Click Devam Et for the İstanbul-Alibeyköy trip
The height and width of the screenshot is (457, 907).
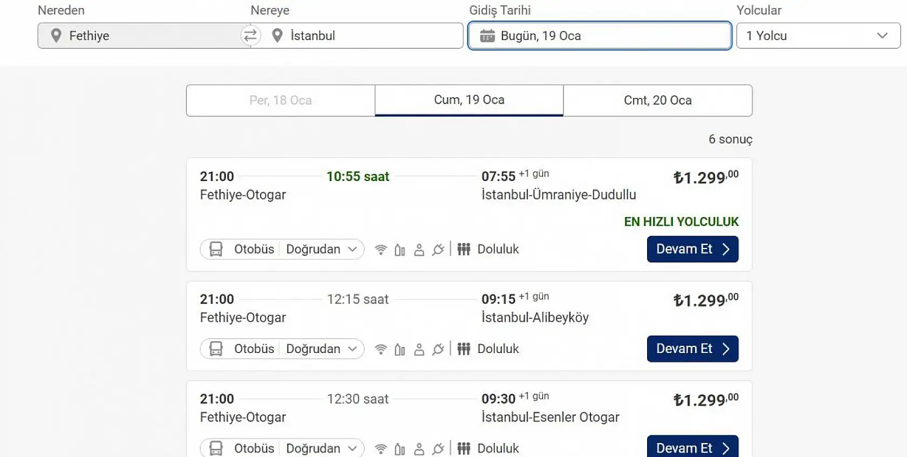point(692,349)
